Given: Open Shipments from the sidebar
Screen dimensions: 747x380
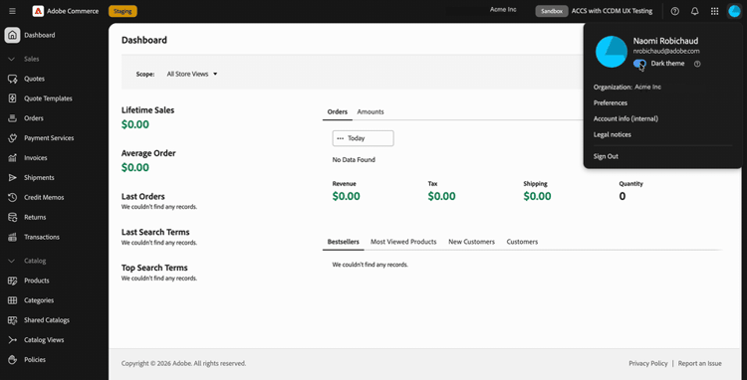Looking at the screenshot, I should tap(39, 177).
